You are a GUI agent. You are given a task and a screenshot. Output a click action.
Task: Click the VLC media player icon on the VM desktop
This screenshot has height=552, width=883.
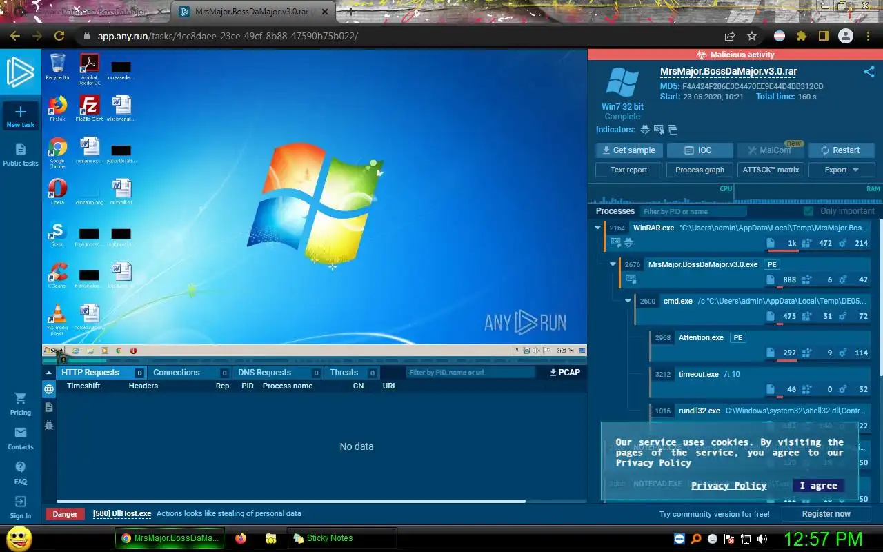pyautogui.click(x=57, y=319)
